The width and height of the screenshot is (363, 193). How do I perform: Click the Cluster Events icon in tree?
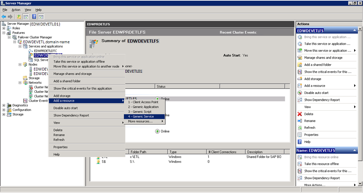[x=25, y=101]
